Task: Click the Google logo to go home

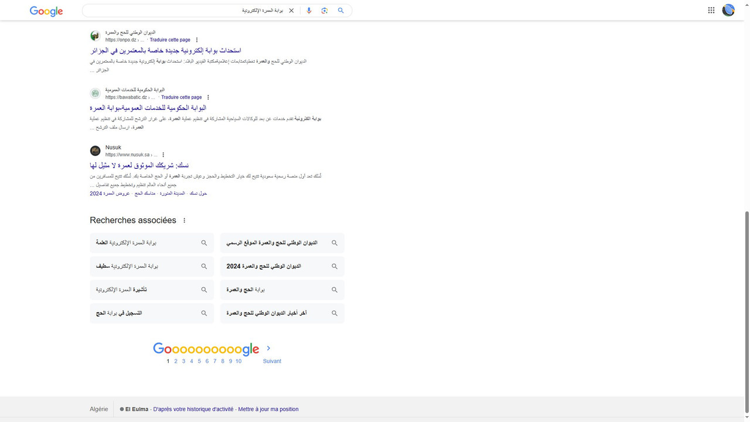Action: coord(46,11)
